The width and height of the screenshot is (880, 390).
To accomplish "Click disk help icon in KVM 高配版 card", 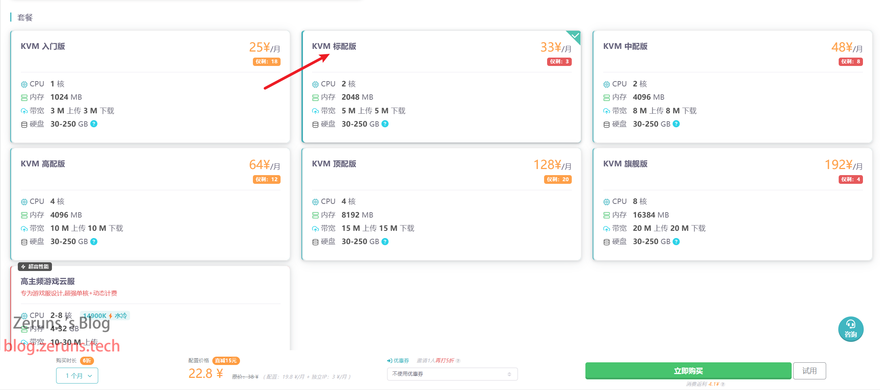I will click(x=94, y=242).
